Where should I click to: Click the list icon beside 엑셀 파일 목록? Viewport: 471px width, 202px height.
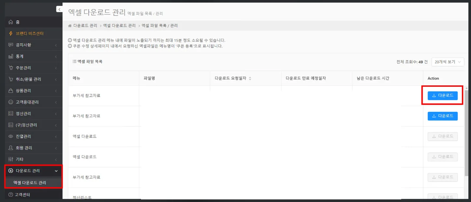(x=75, y=61)
